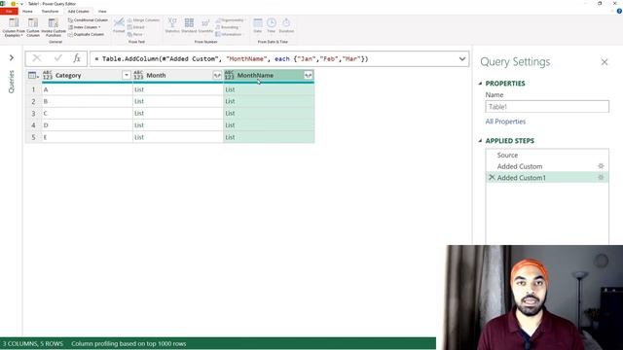623x350 pixels.
Task: Switch to the Home tab
Action: 27,11
